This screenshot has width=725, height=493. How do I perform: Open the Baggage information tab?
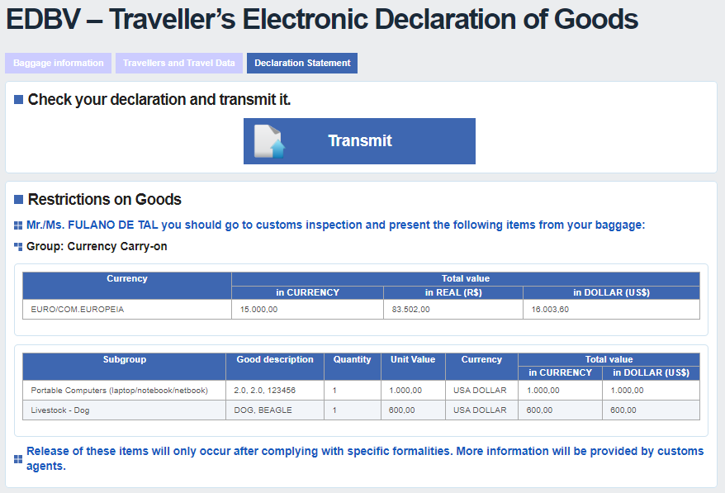click(x=58, y=63)
